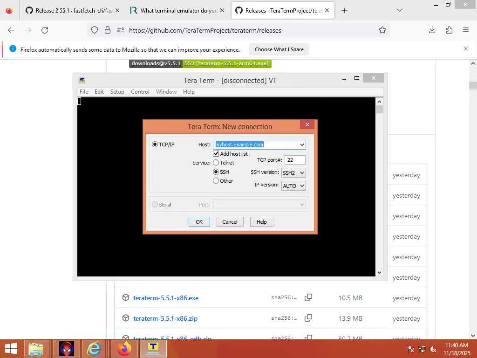Choose the Telnet service option
This screenshot has width=477, height=358.
pos(216,163)
